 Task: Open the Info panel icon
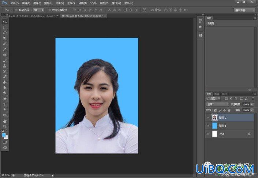coord(201,35)
